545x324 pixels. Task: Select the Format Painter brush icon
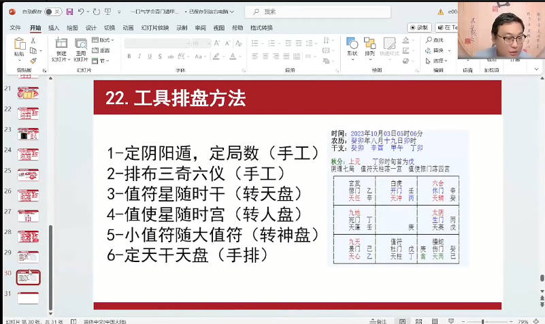[33, 60]
